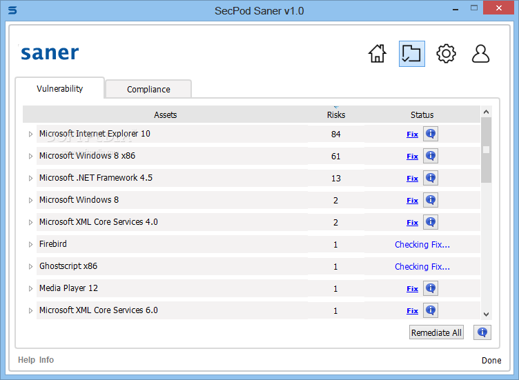Click risk count 84
This screenshot has height=380, width=519.
pyautogui.click(x=335, y=134)
